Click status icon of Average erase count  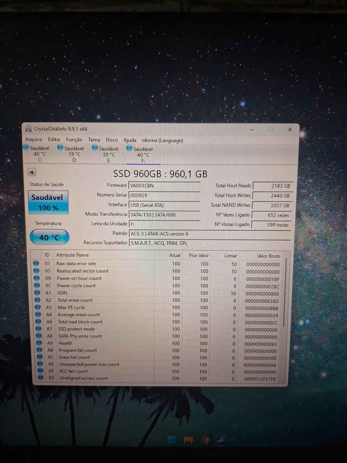[x=38, y=314]
